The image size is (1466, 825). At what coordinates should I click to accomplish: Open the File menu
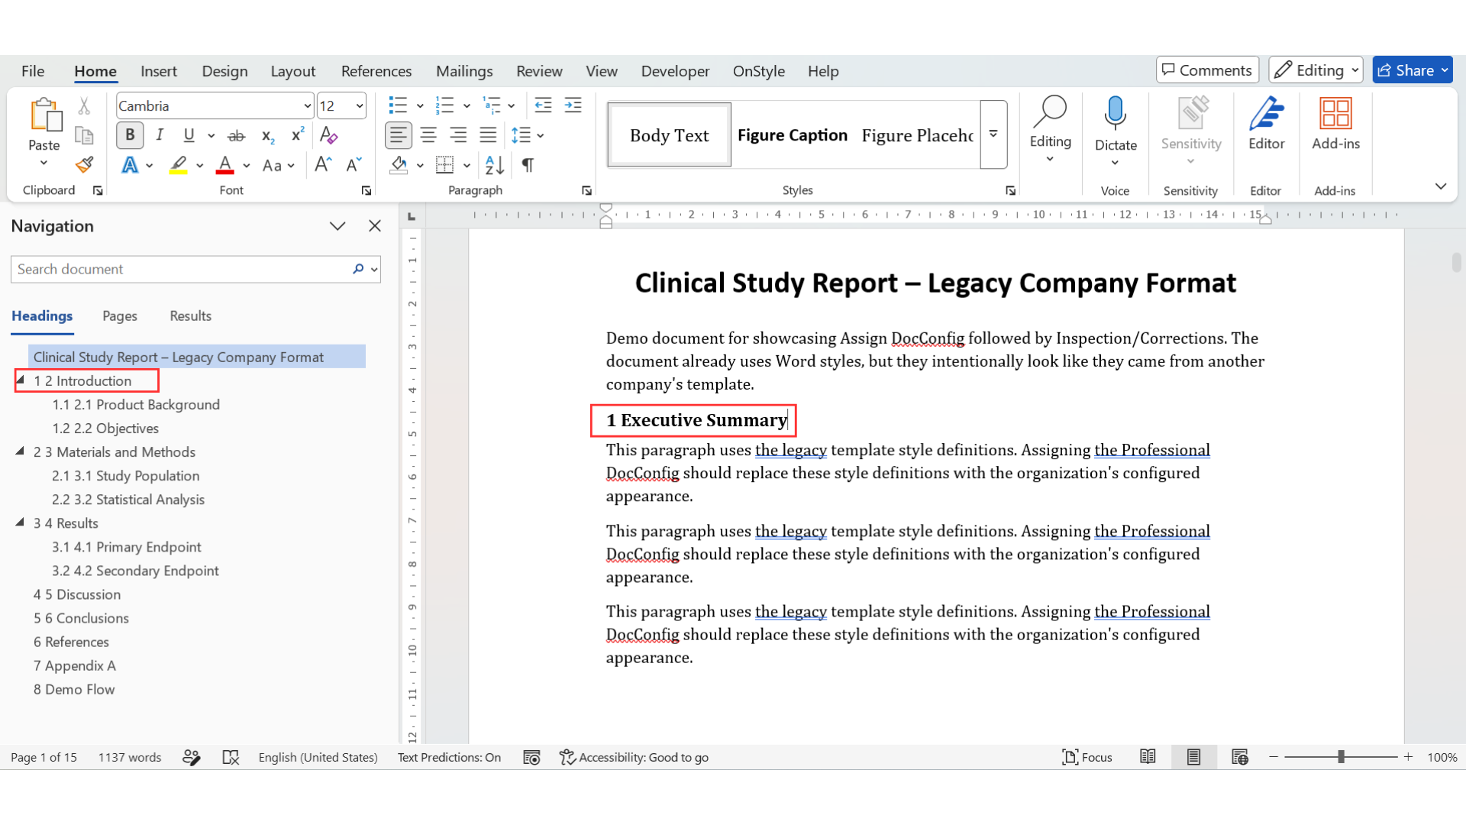coord(33,71)
